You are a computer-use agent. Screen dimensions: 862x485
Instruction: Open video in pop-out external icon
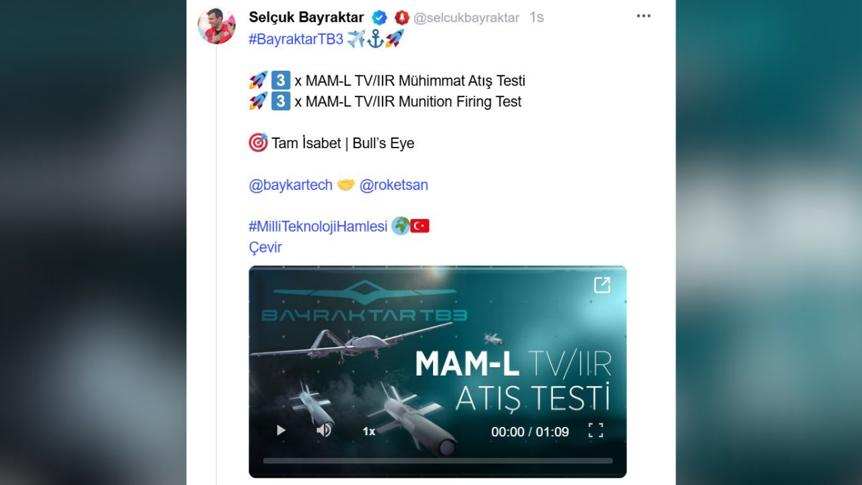(x=602, y=285)
